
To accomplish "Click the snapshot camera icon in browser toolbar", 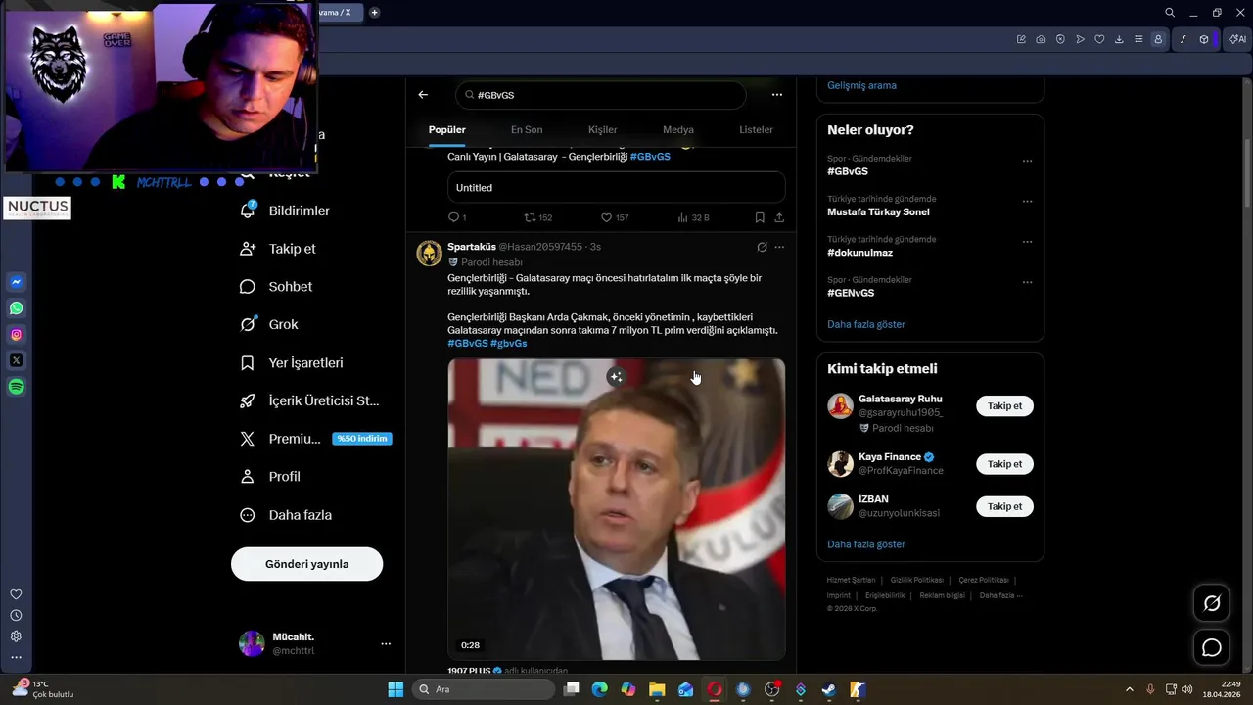I will click(x=1041, y=39).
